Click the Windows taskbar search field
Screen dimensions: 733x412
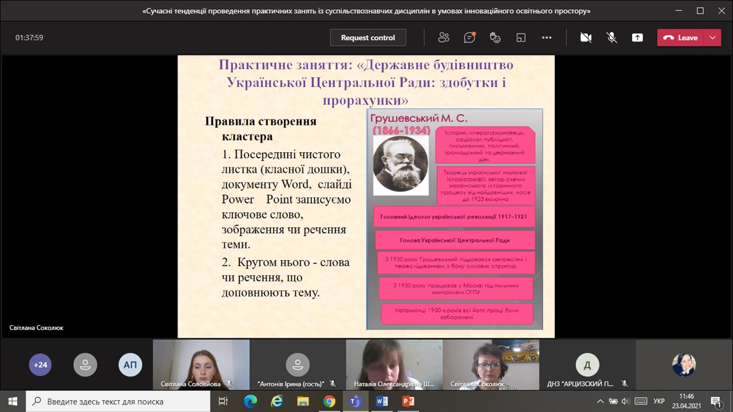point(120,401)
